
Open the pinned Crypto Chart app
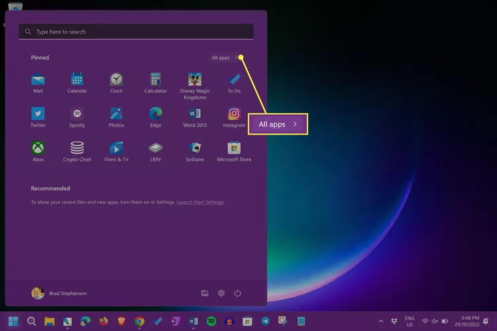[77, 151]
